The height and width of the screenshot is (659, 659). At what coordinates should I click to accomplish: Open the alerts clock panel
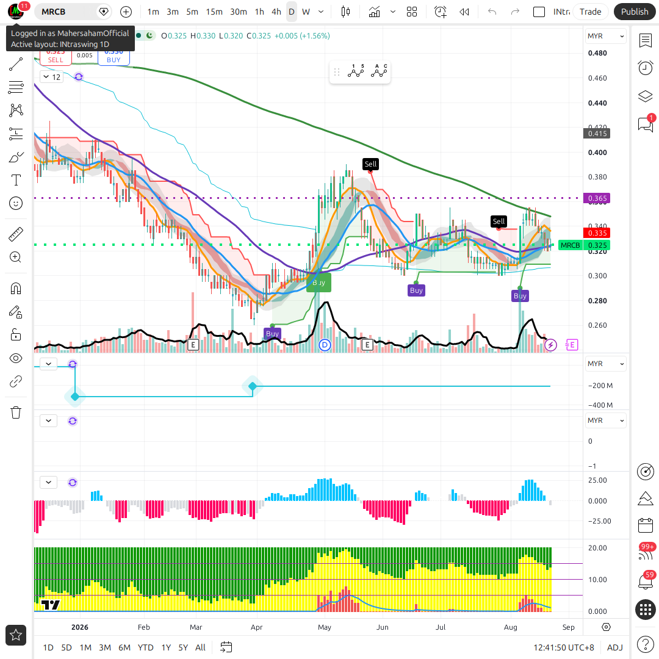coord(646,68)
